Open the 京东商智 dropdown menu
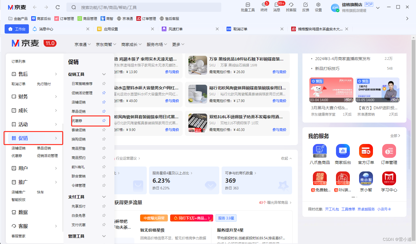 tap(106, 45)
